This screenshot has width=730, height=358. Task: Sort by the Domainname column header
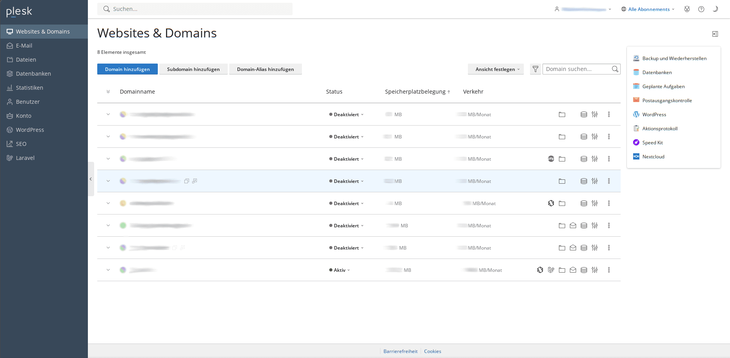pyautogui.click(x=137, y=92)
